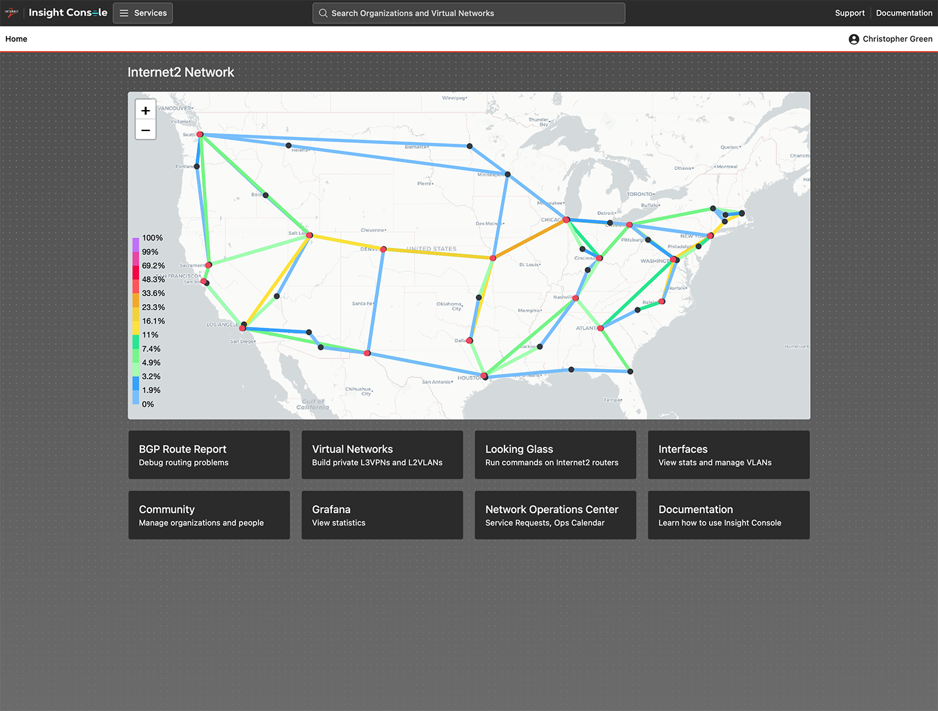
Task: Expand the search for Organizations and Virtual Networks
Action: tap(468, 13)
